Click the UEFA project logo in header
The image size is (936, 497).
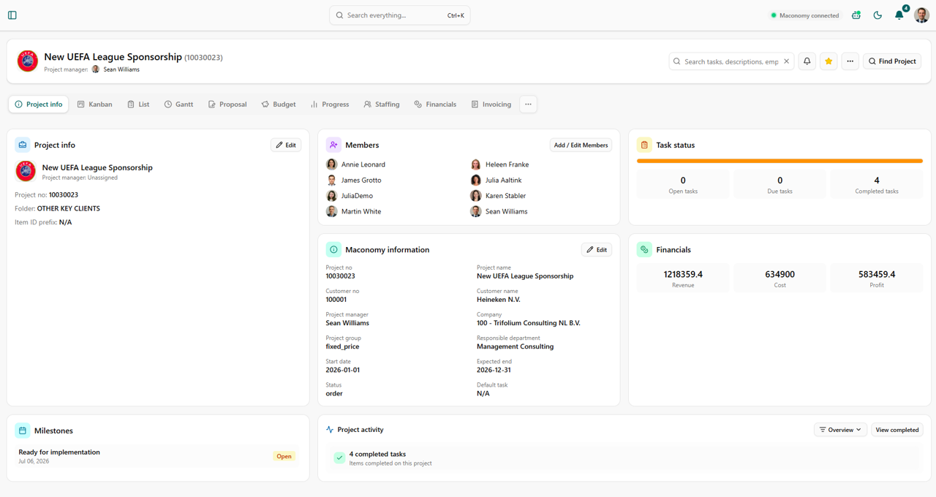(x=27, y=61)
